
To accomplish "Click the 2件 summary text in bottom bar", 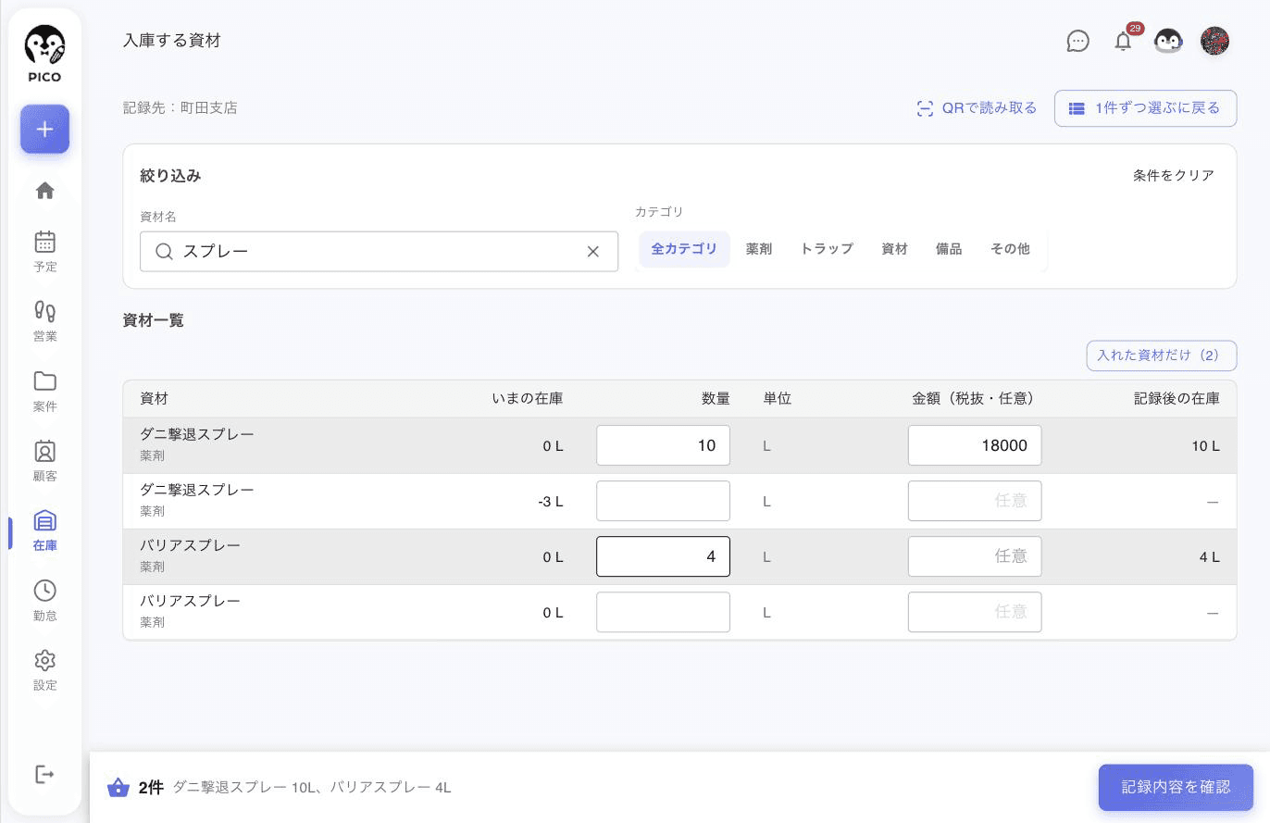I will click(x=151, y=788).
